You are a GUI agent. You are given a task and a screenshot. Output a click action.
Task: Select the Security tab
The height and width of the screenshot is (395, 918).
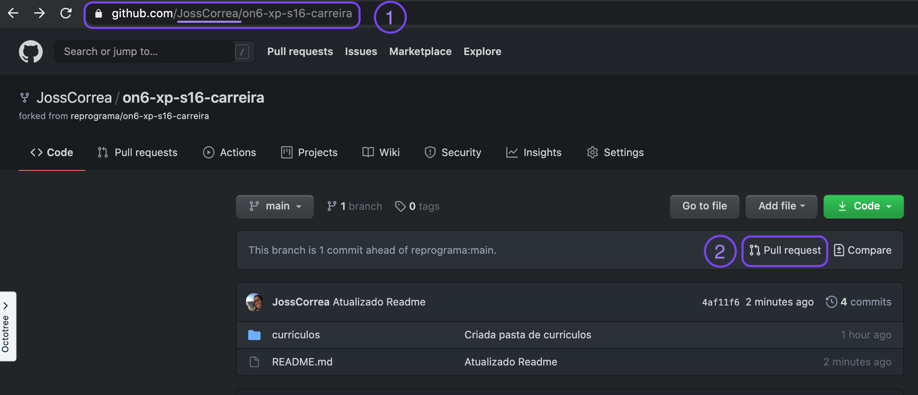pos(453,152)
